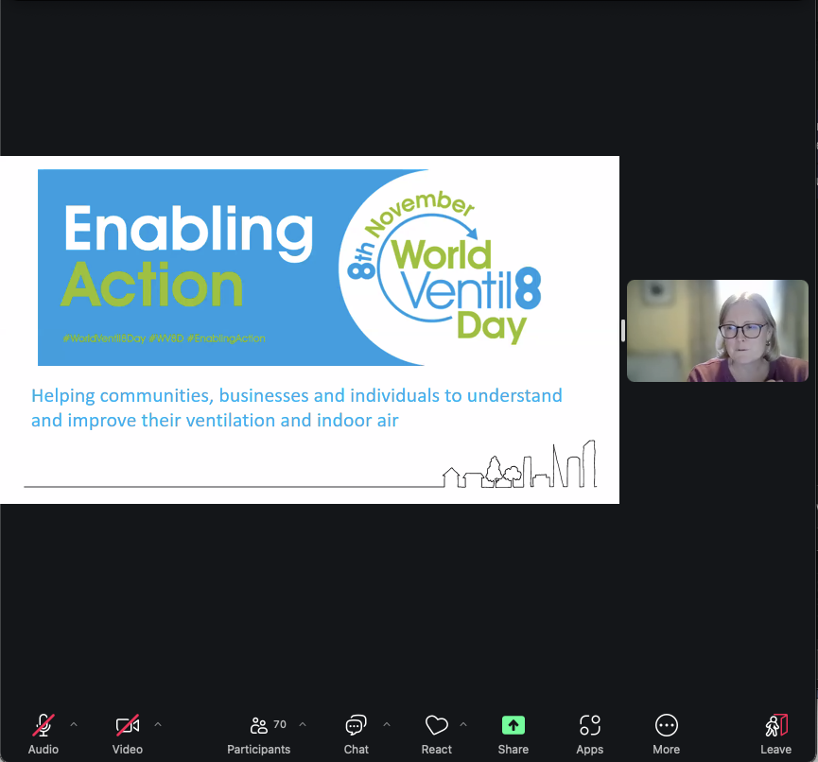Screen dimensions: 818x762
Task: Start camera with the Video button
Action: click(128, 735)
